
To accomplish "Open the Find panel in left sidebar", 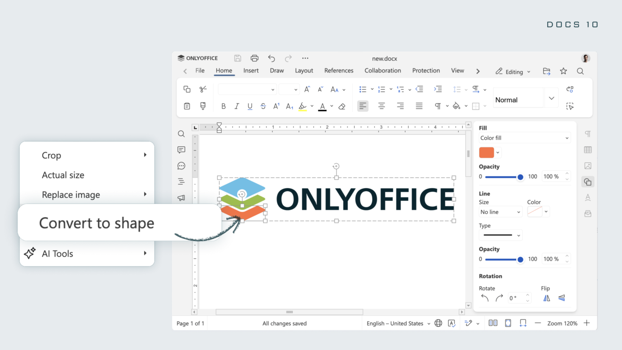I will click(x=181, y=134).
